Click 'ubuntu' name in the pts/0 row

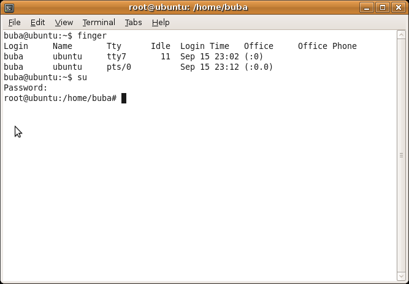[67, 67]
